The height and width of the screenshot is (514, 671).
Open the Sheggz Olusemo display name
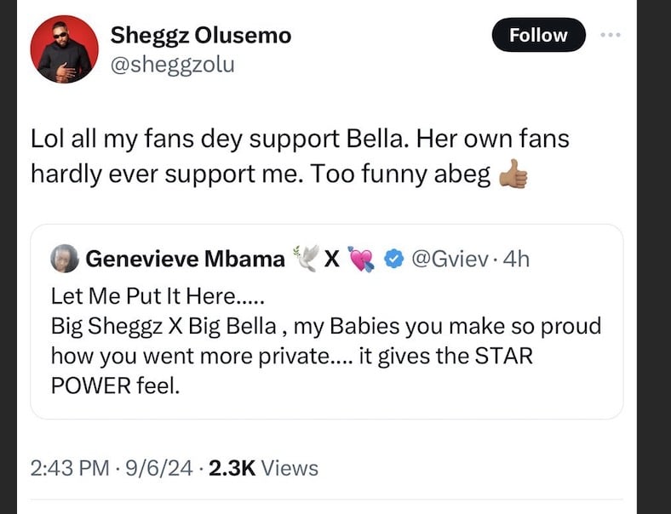201,35
